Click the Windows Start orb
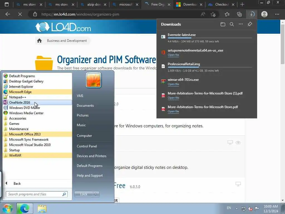Image resolution: width=285 pixels, height=214 pixels. (x=7, y=209)
